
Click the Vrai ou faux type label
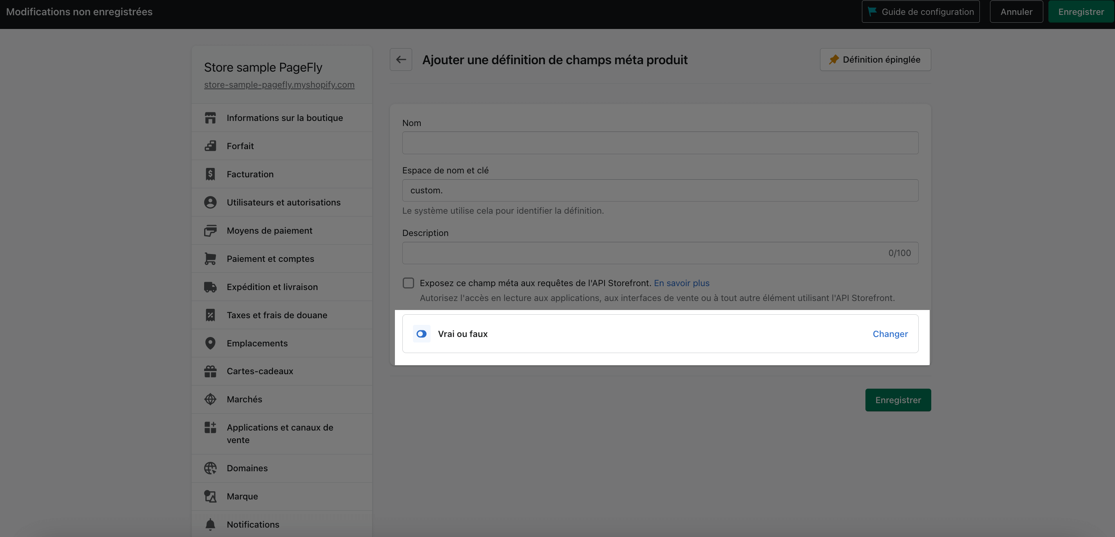click(x=463, y=334)
